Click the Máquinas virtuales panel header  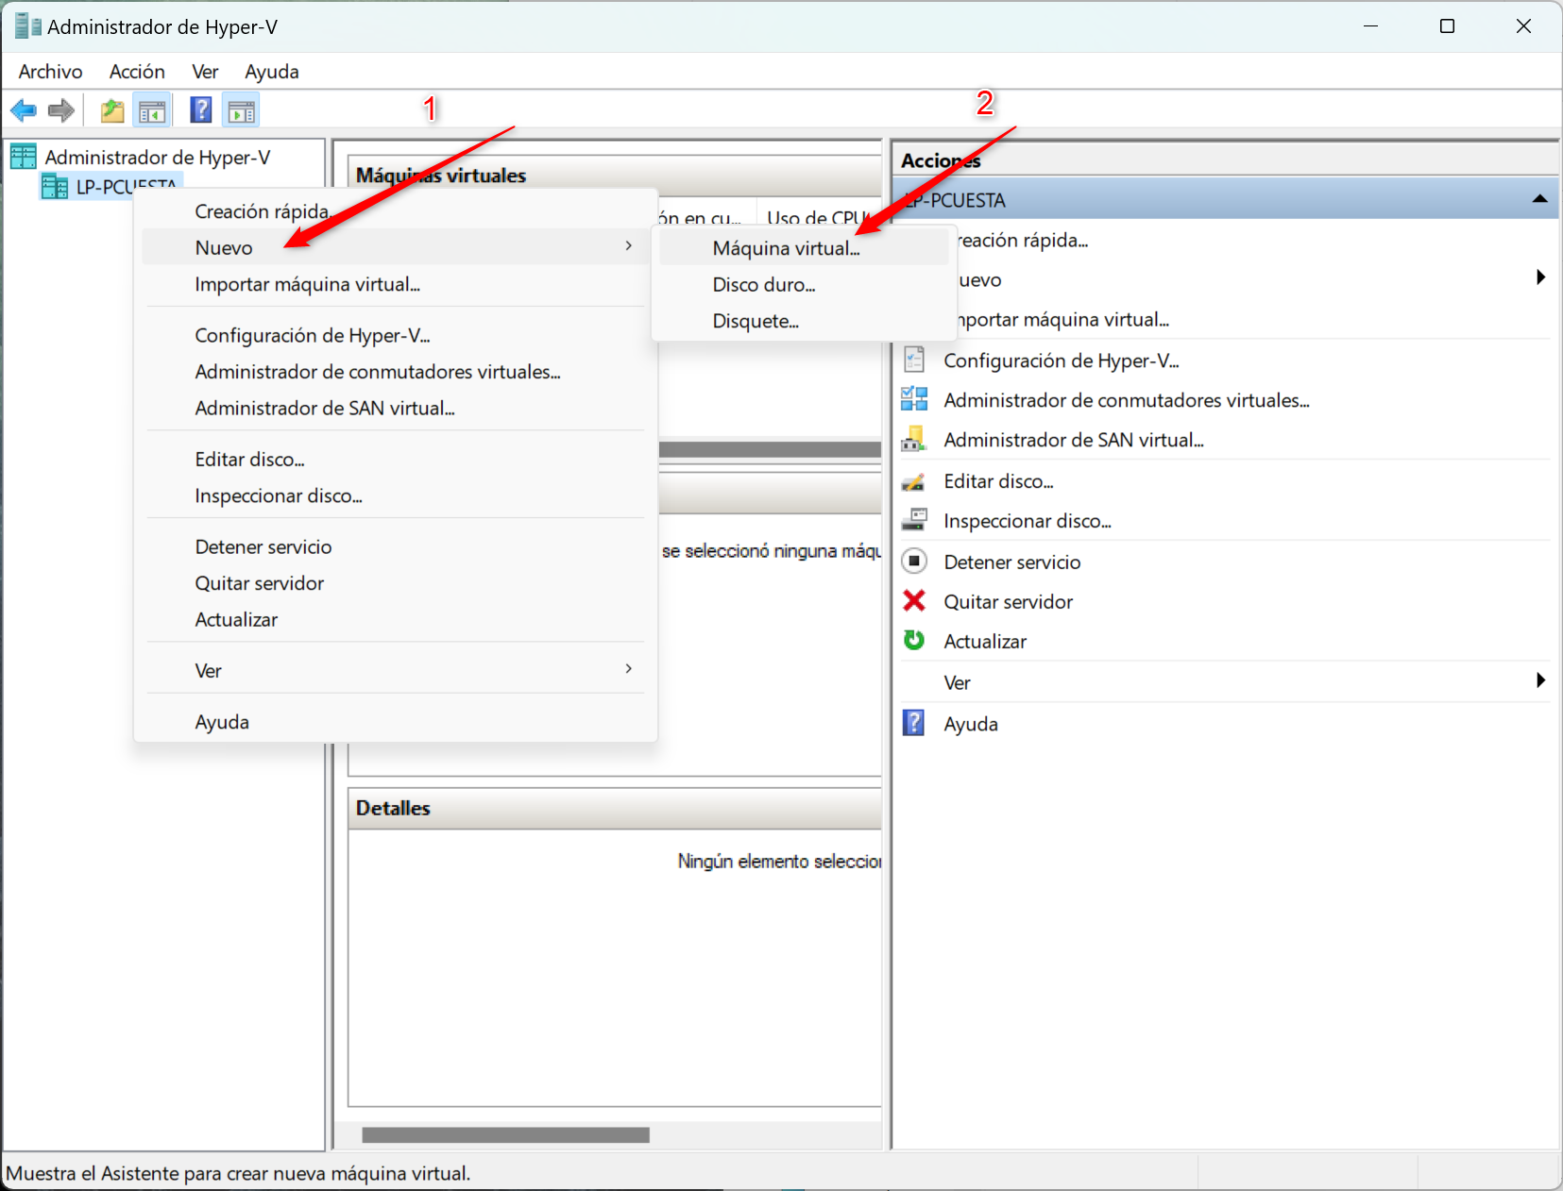(x=615, y=176)
